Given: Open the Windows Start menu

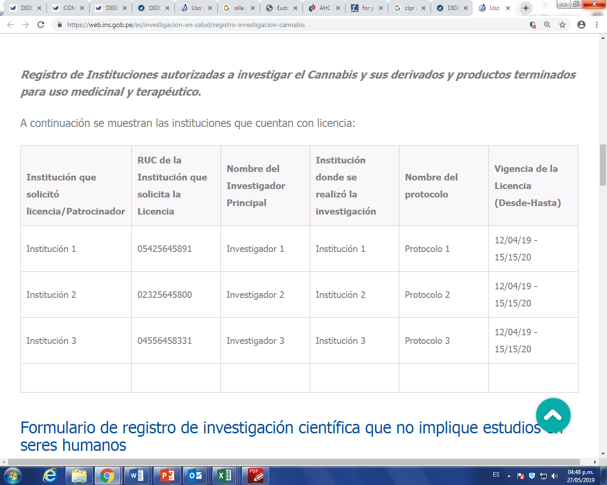Looking at the screenshot, I should tap(12, 476).
